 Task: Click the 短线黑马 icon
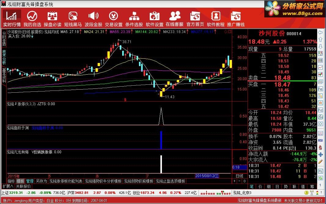[x=73, y=19]
